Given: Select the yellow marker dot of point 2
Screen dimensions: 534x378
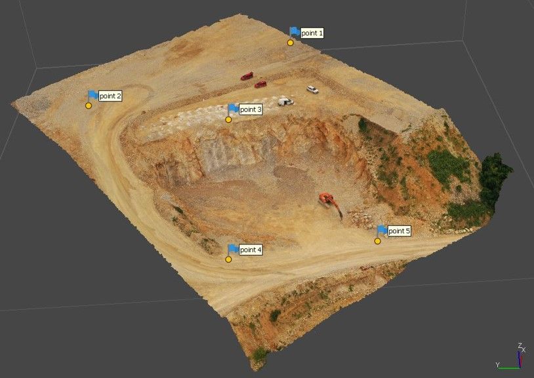Looking at the screenshot, I should coord(89,106).
